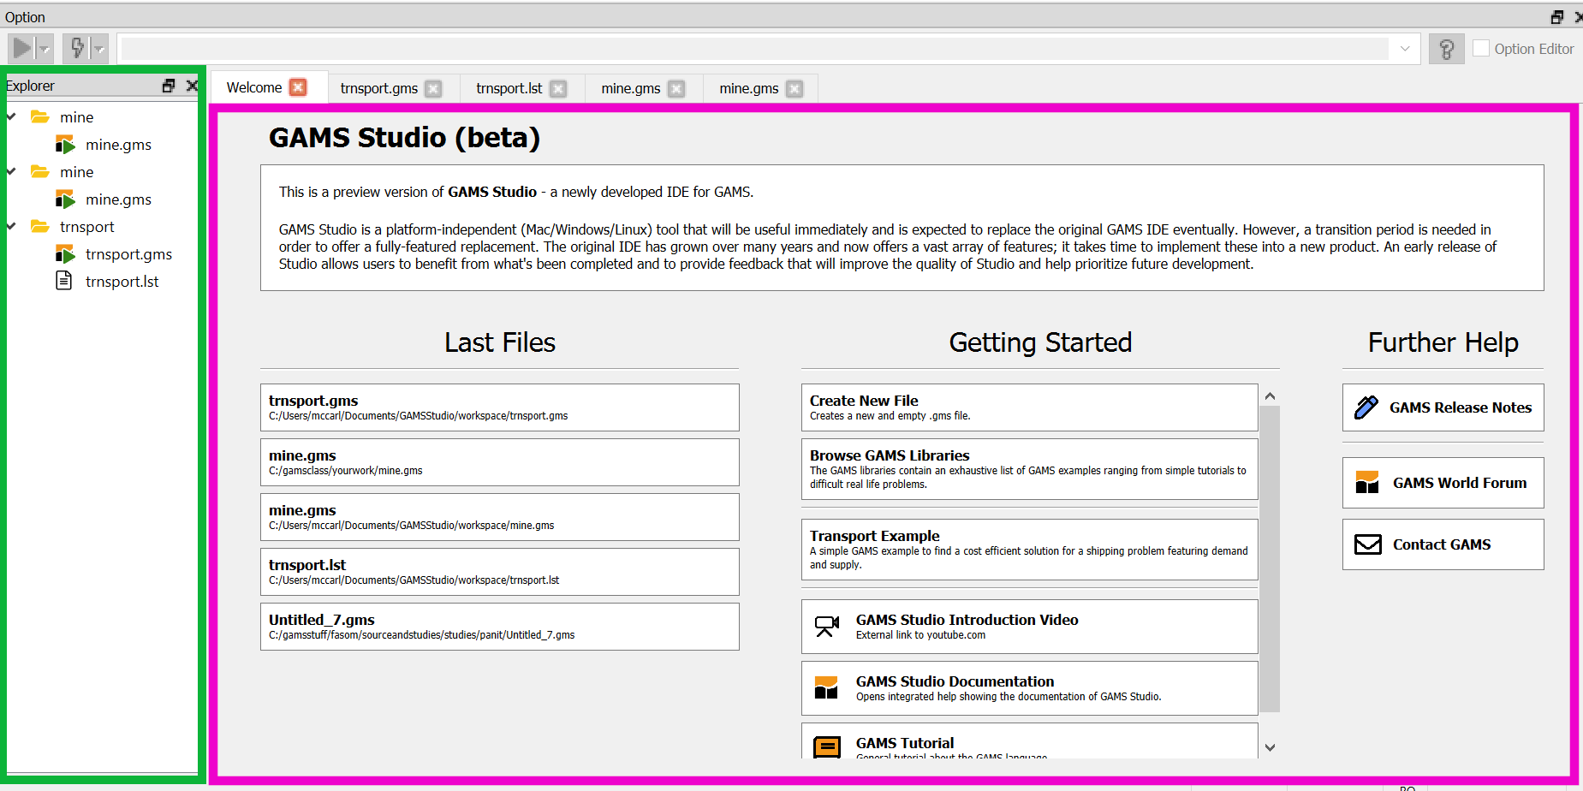Close the first mine.gms tab
This screenshot has width=1583, height=791.
click(x=676, y=89)
